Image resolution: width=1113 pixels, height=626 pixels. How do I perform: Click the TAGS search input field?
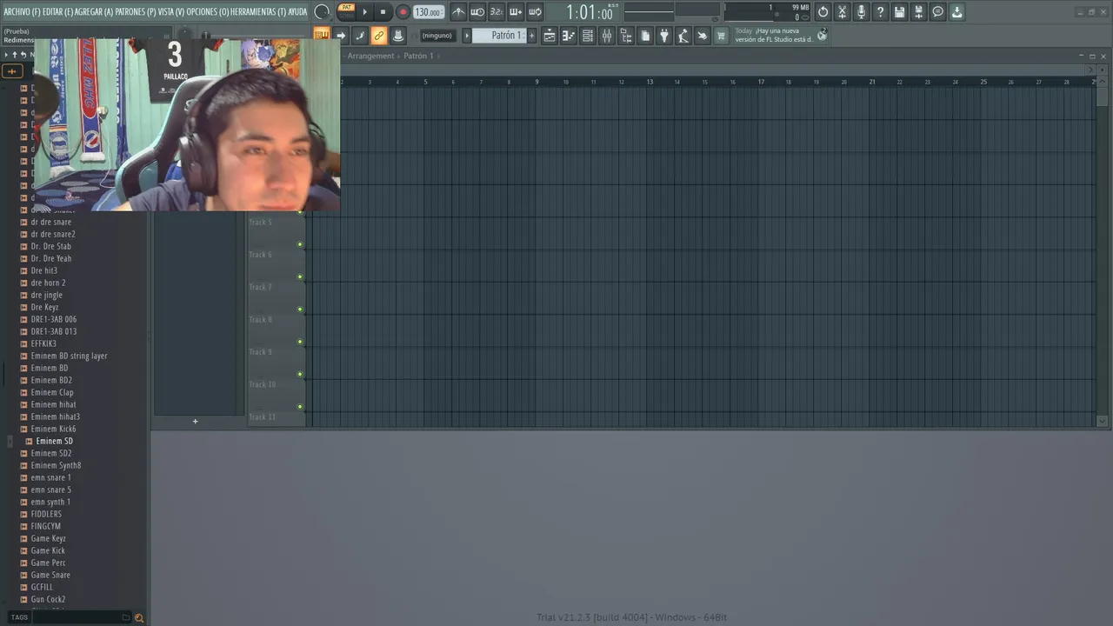(x=83, y=617)
